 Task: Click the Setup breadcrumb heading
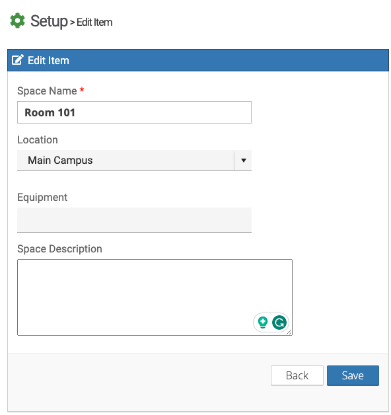click(x=49, y=21)
